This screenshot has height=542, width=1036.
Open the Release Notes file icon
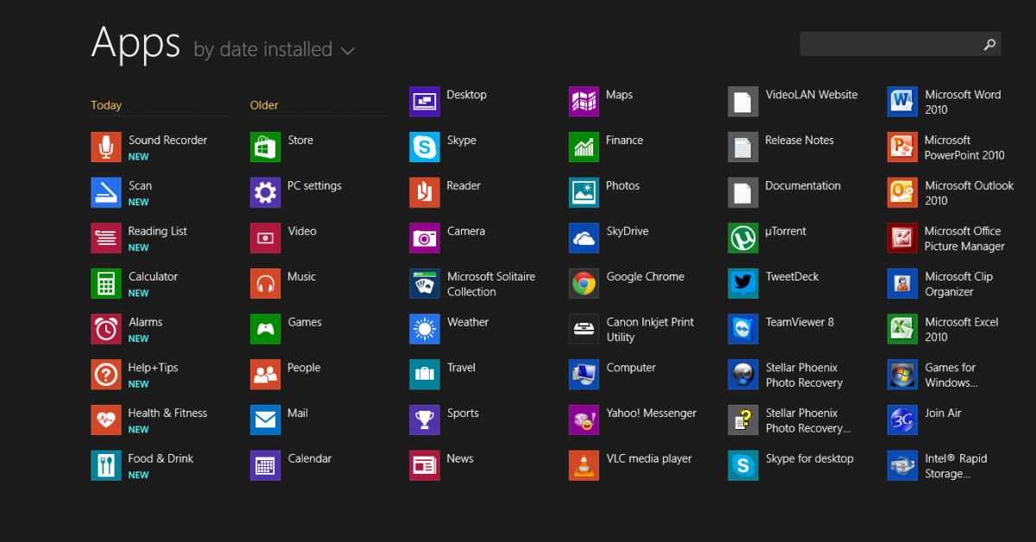click(x=743, y=147)
